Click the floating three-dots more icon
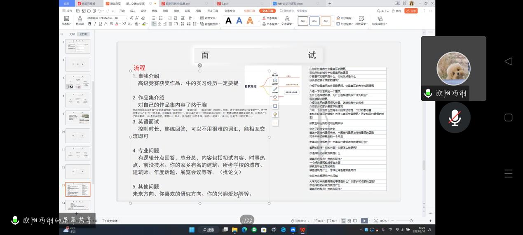 click(x=275, y=123)
